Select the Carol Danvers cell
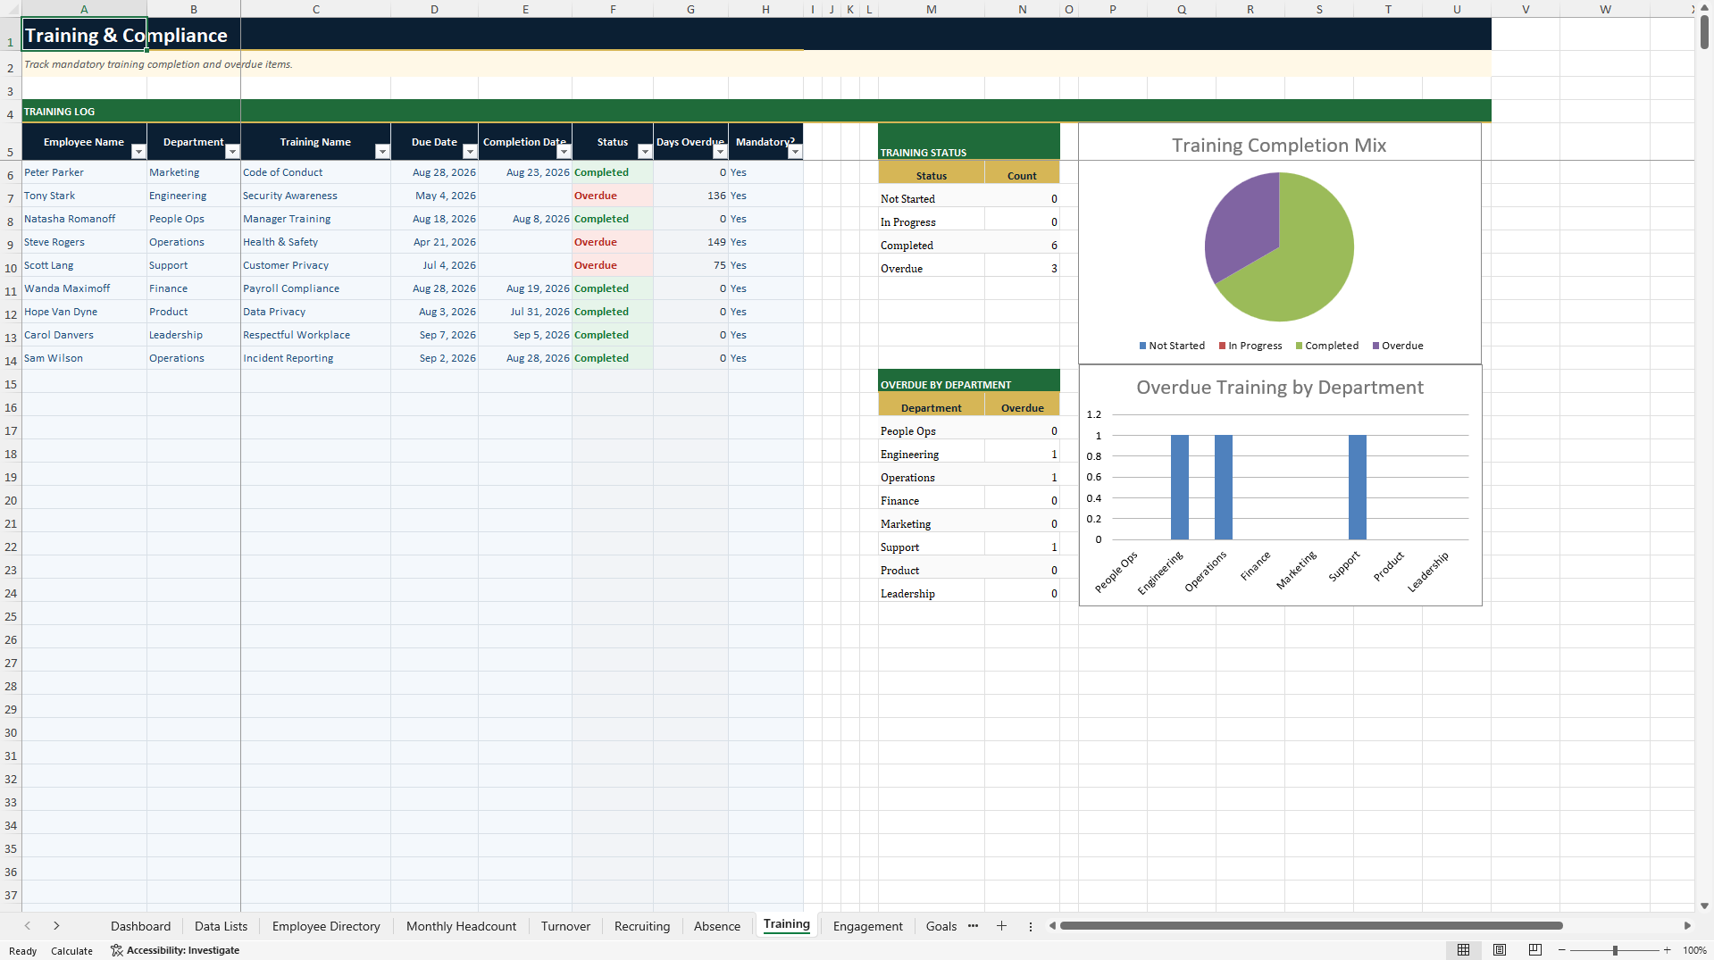The image size is (1714, 960). pos(84,335)
